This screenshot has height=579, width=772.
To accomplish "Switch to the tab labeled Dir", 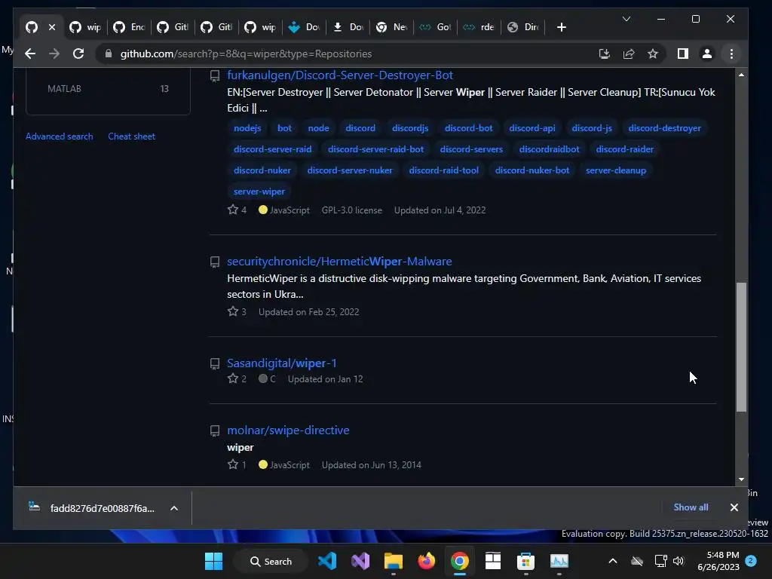I will (523, 27).
